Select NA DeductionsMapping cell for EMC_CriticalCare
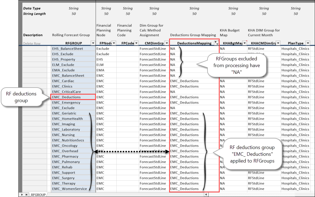Image resolution: width=315 pixels, height=197 pixels. point(194,92)
